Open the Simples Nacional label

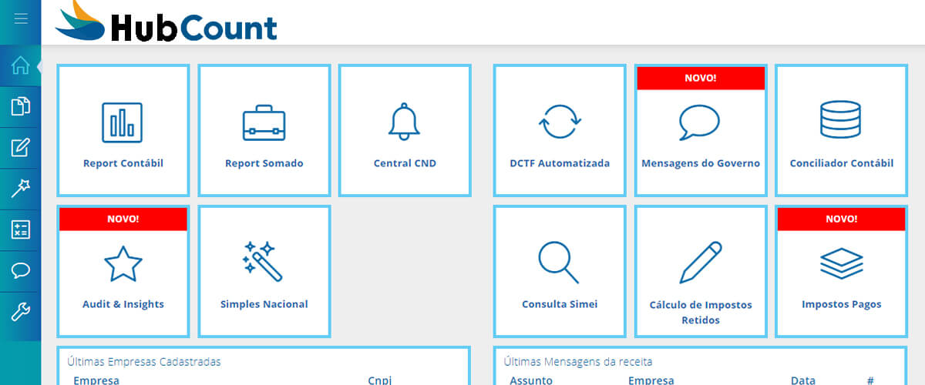click(x=264, y=304)
